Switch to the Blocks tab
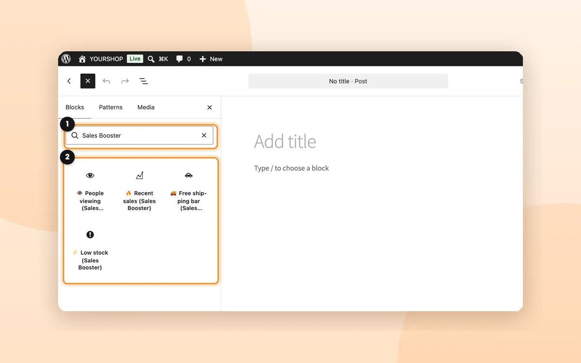This screenshot has width=581, height=363. (x=75, y=107)
